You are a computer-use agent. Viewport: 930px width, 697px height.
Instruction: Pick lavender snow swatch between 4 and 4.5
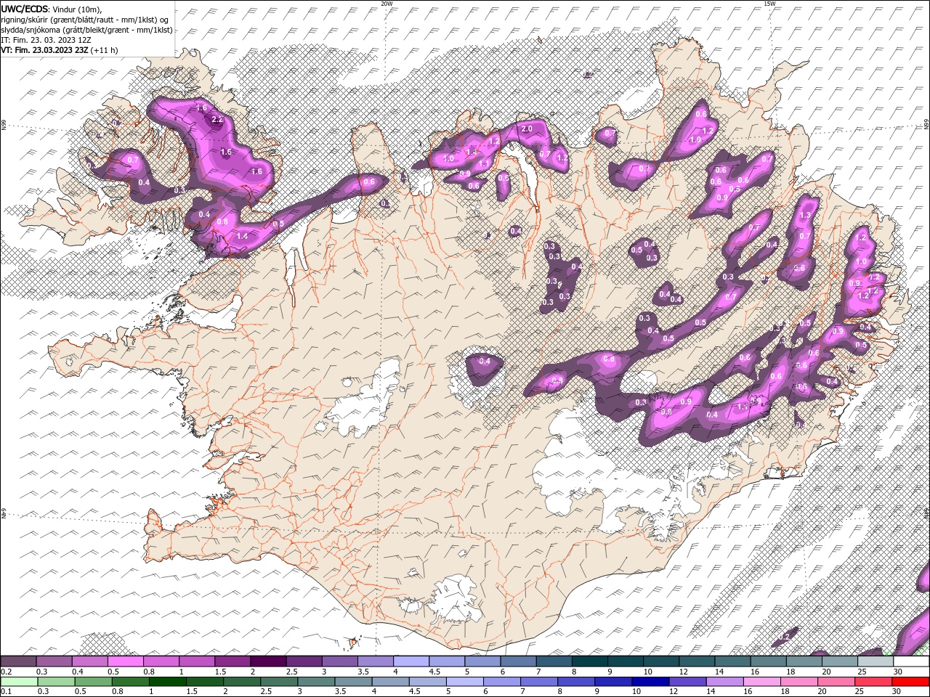pyautogui.click(x=411, y=661)
